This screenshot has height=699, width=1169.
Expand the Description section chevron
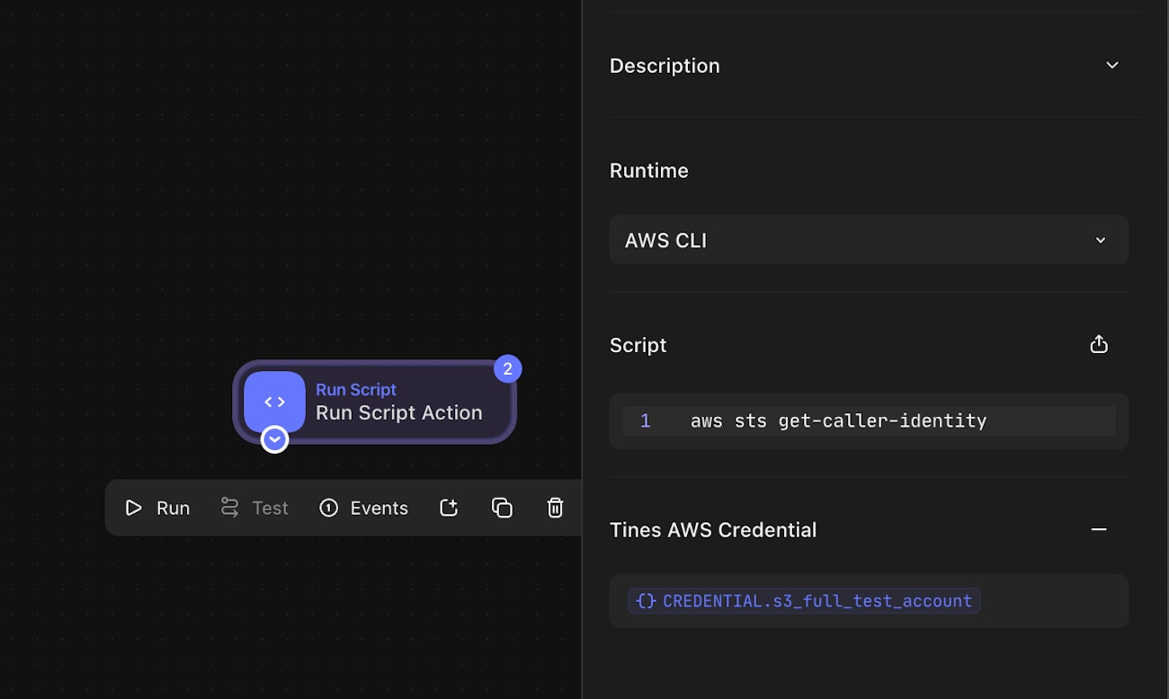pyautogui.click(x=1112, y=66)
